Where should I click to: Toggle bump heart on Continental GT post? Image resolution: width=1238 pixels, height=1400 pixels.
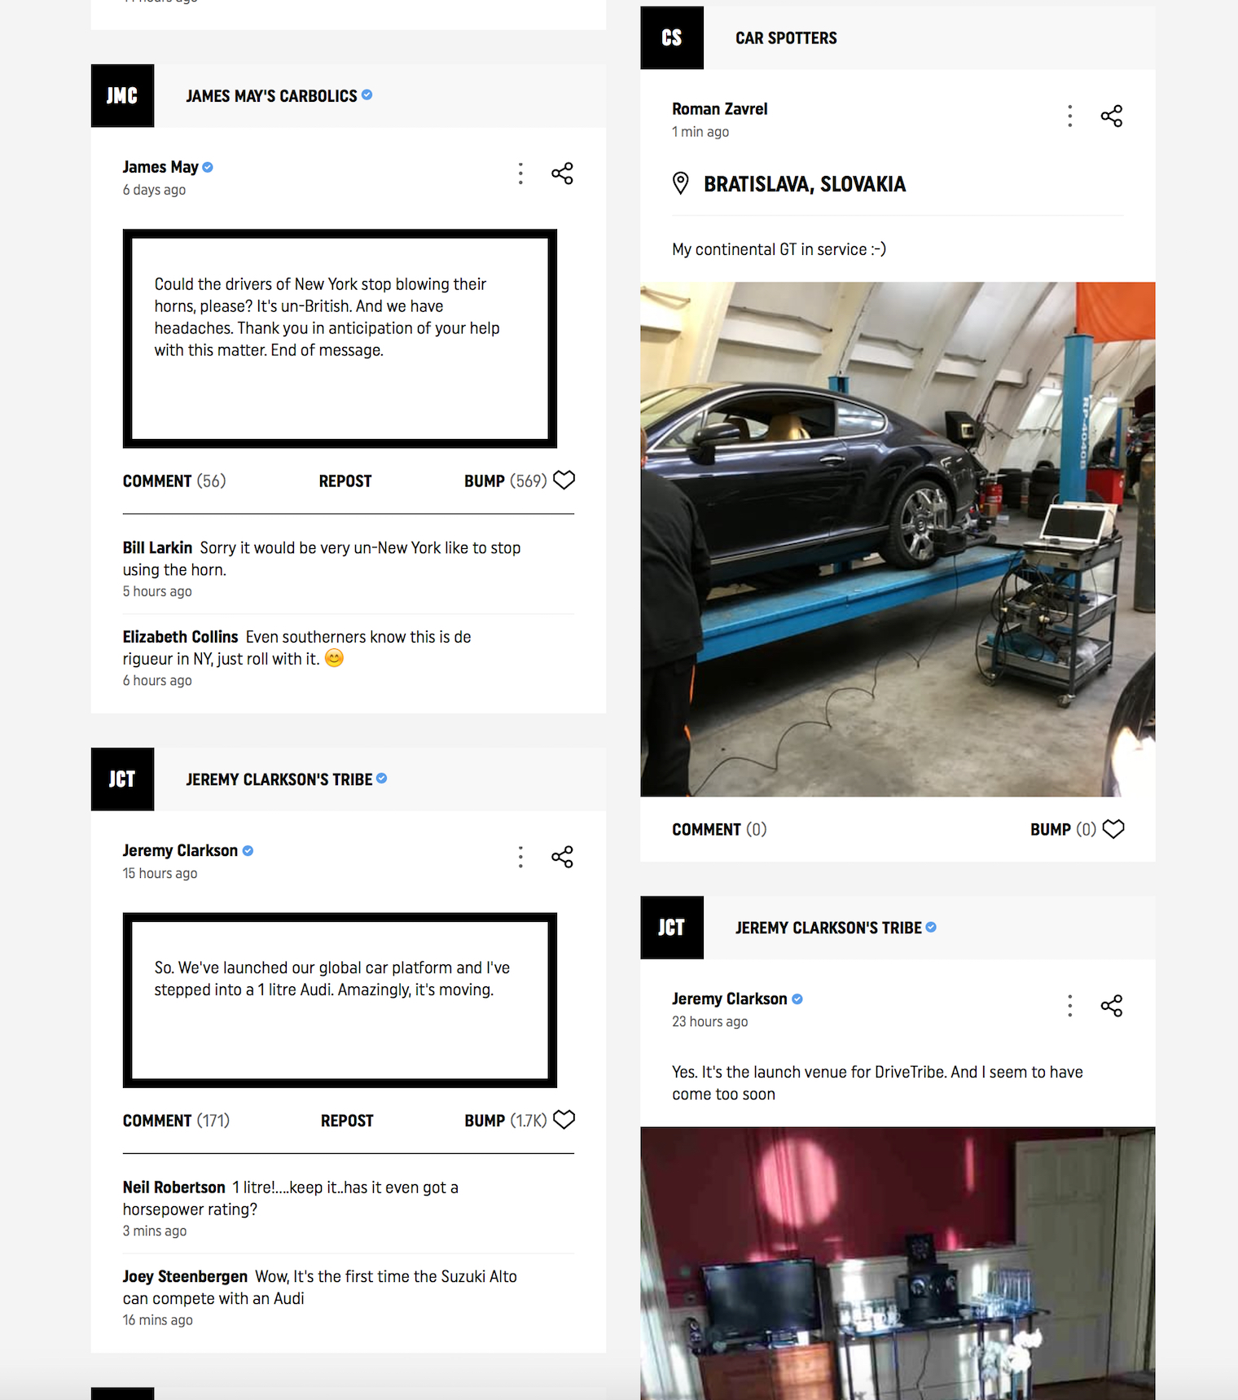click(x=1113, y=829)
